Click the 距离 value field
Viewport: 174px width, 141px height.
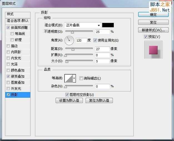[x=102, y=49]
